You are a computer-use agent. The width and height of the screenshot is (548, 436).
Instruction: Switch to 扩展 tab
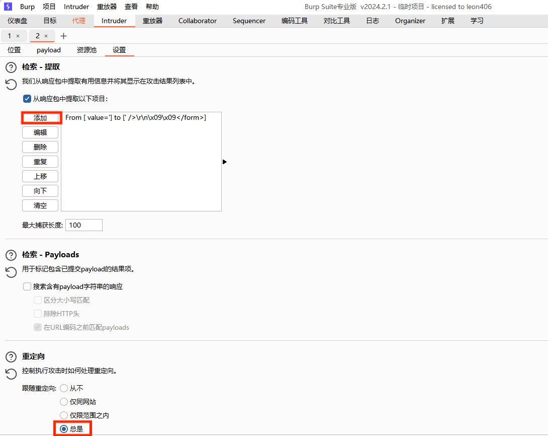[447, 21]
